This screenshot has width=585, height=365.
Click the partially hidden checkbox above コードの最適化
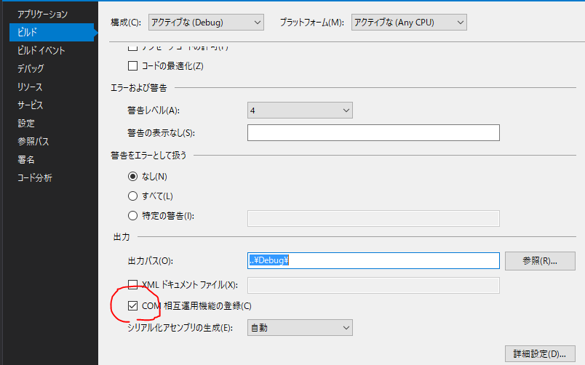click(132, 48)
